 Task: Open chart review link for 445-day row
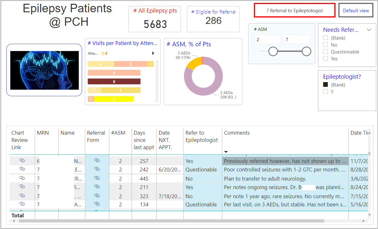[22, 178]
